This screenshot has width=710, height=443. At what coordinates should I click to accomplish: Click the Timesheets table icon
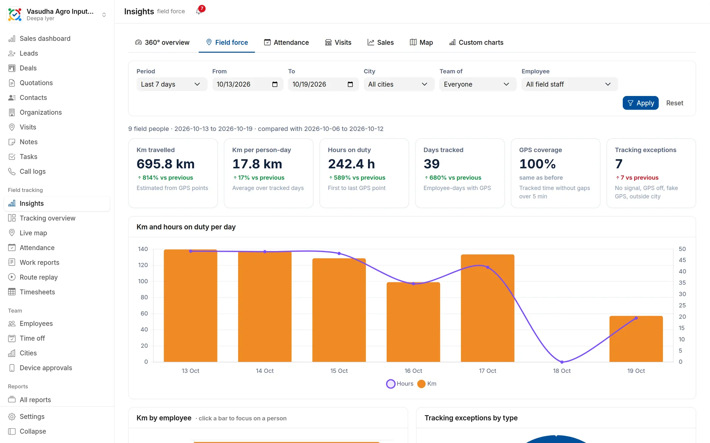pos(12,292)
